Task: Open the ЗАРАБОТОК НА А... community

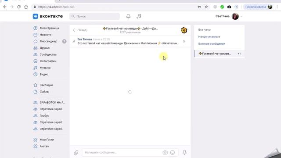Action: click(x=49, y=102)
